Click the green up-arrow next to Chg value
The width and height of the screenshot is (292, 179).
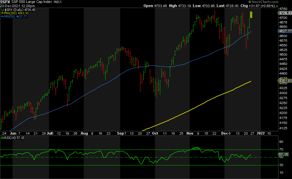click(x=277, y=6)
